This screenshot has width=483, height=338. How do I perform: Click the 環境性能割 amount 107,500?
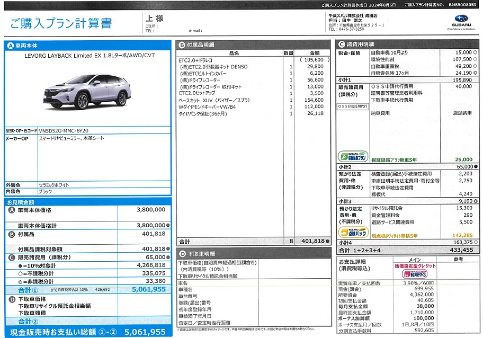pos(462,59)
